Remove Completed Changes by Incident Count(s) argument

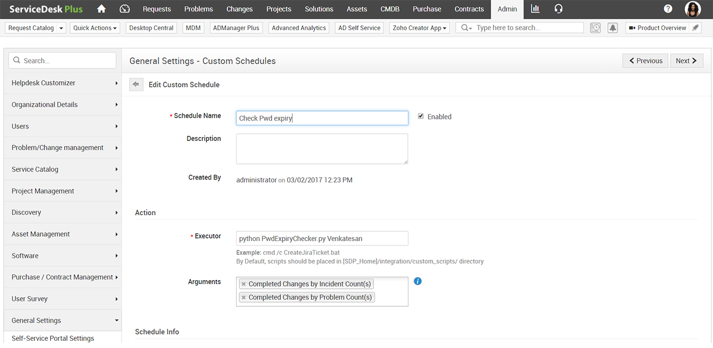[x=244, y=284]
